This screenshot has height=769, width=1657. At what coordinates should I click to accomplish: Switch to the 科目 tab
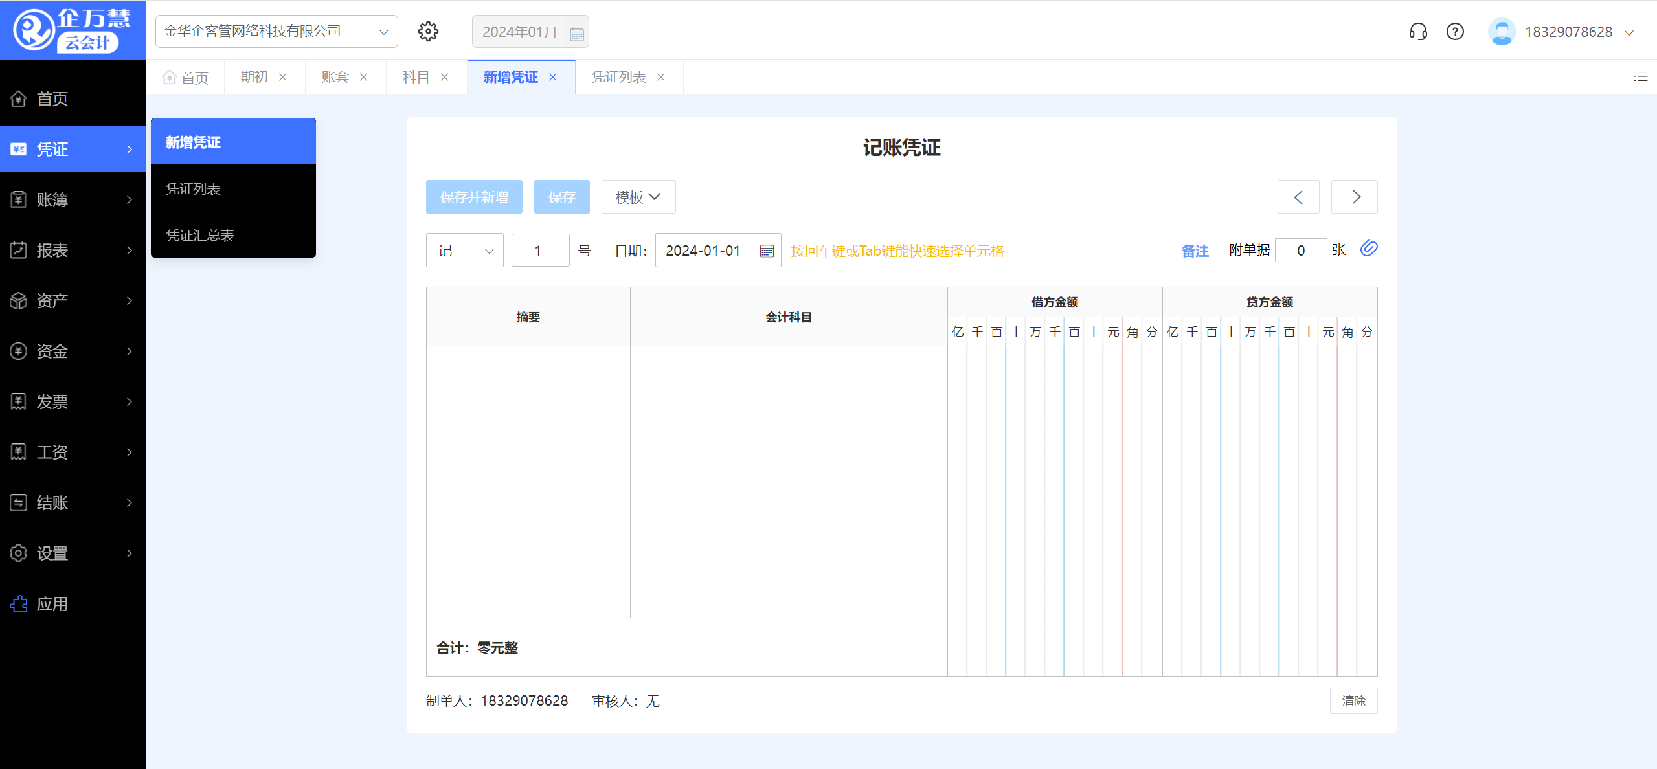[416, 77]
